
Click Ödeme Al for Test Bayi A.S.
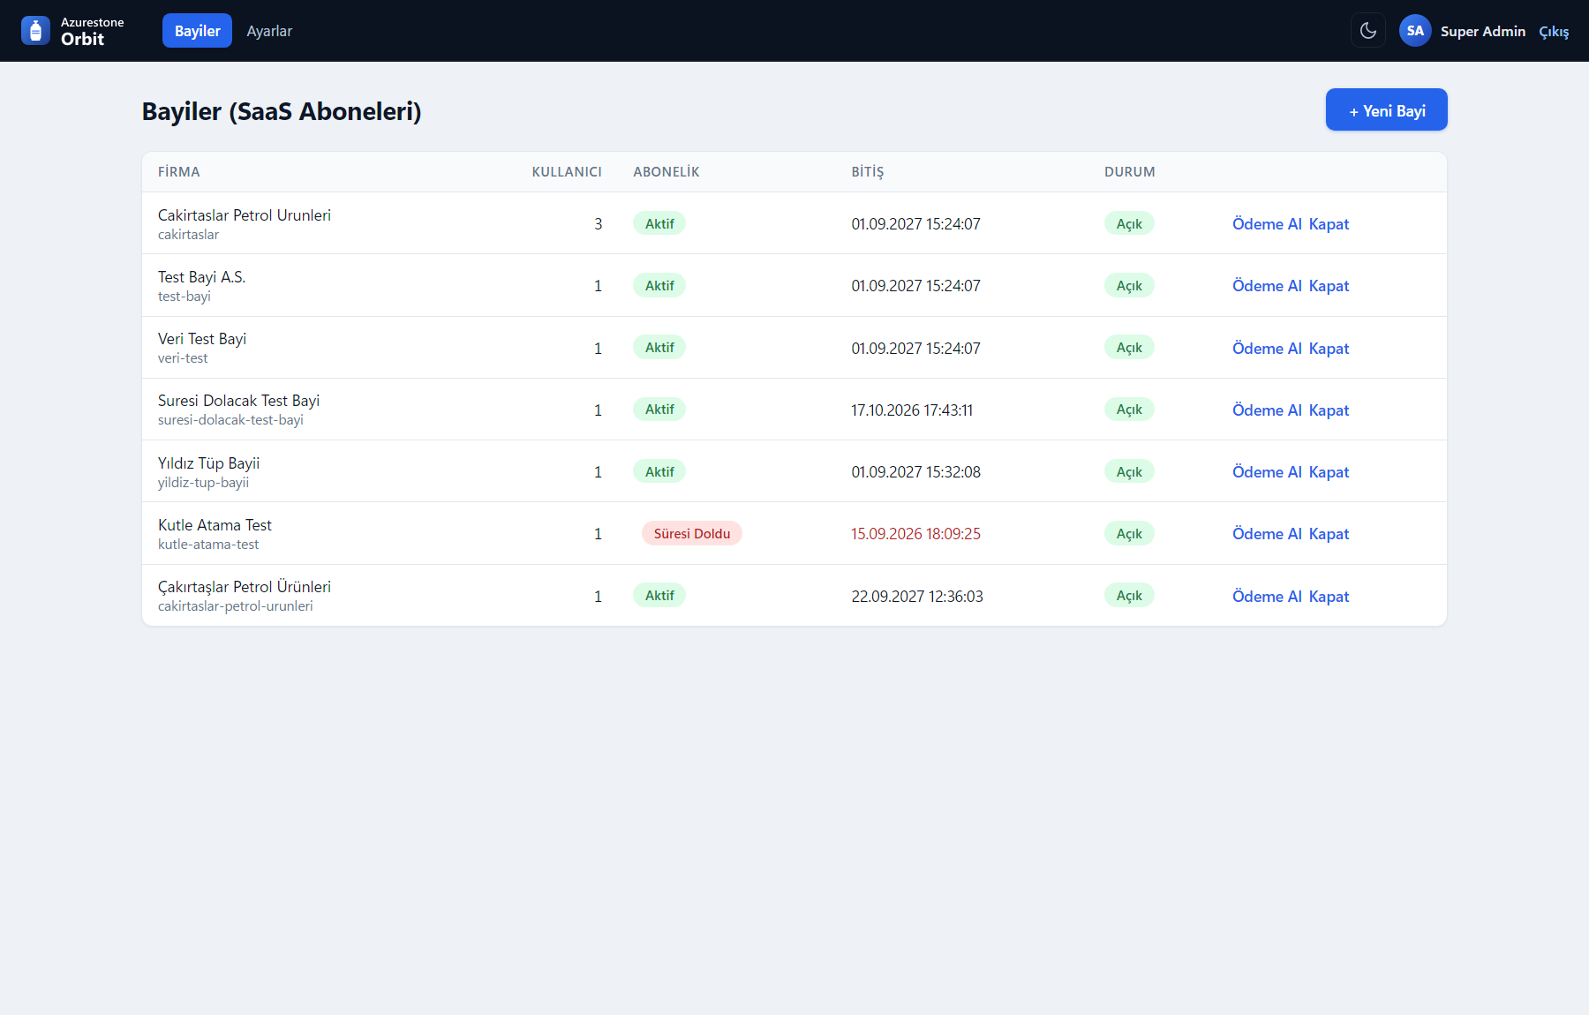click(1267, 286)
